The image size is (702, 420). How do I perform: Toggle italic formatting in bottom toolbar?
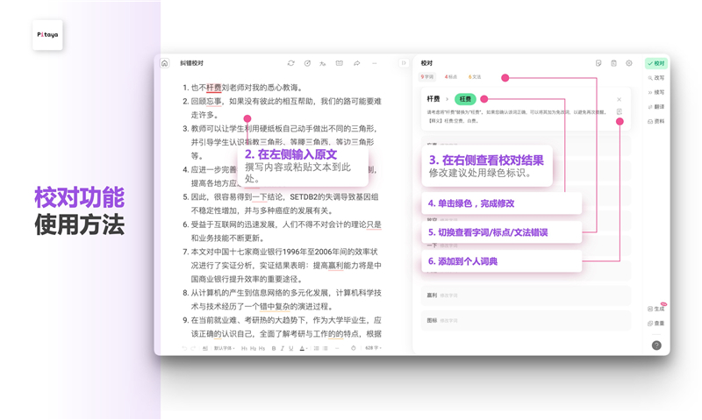tap(282, 348)
